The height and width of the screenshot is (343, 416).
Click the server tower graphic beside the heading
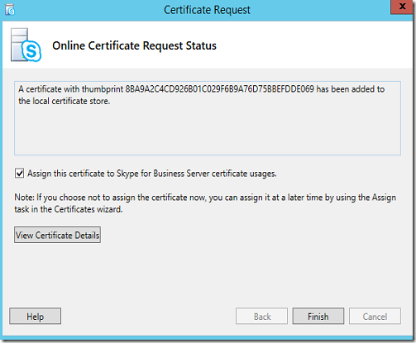[x=19, y=45]
